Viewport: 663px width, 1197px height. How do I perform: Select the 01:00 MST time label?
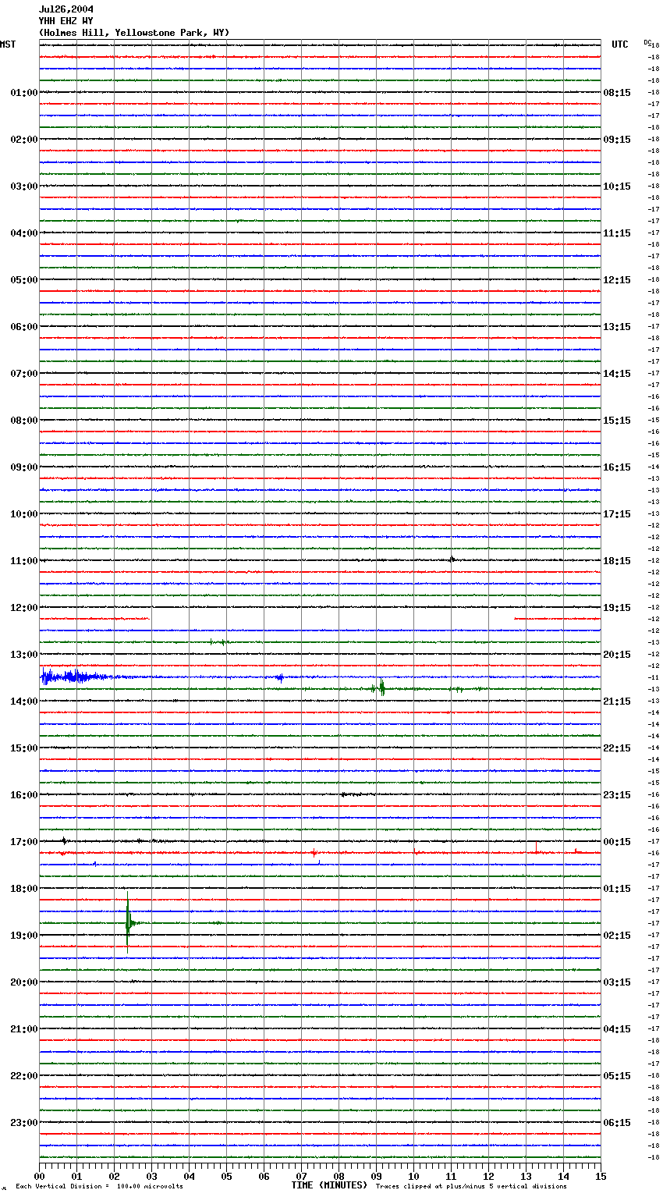[23, 93]
